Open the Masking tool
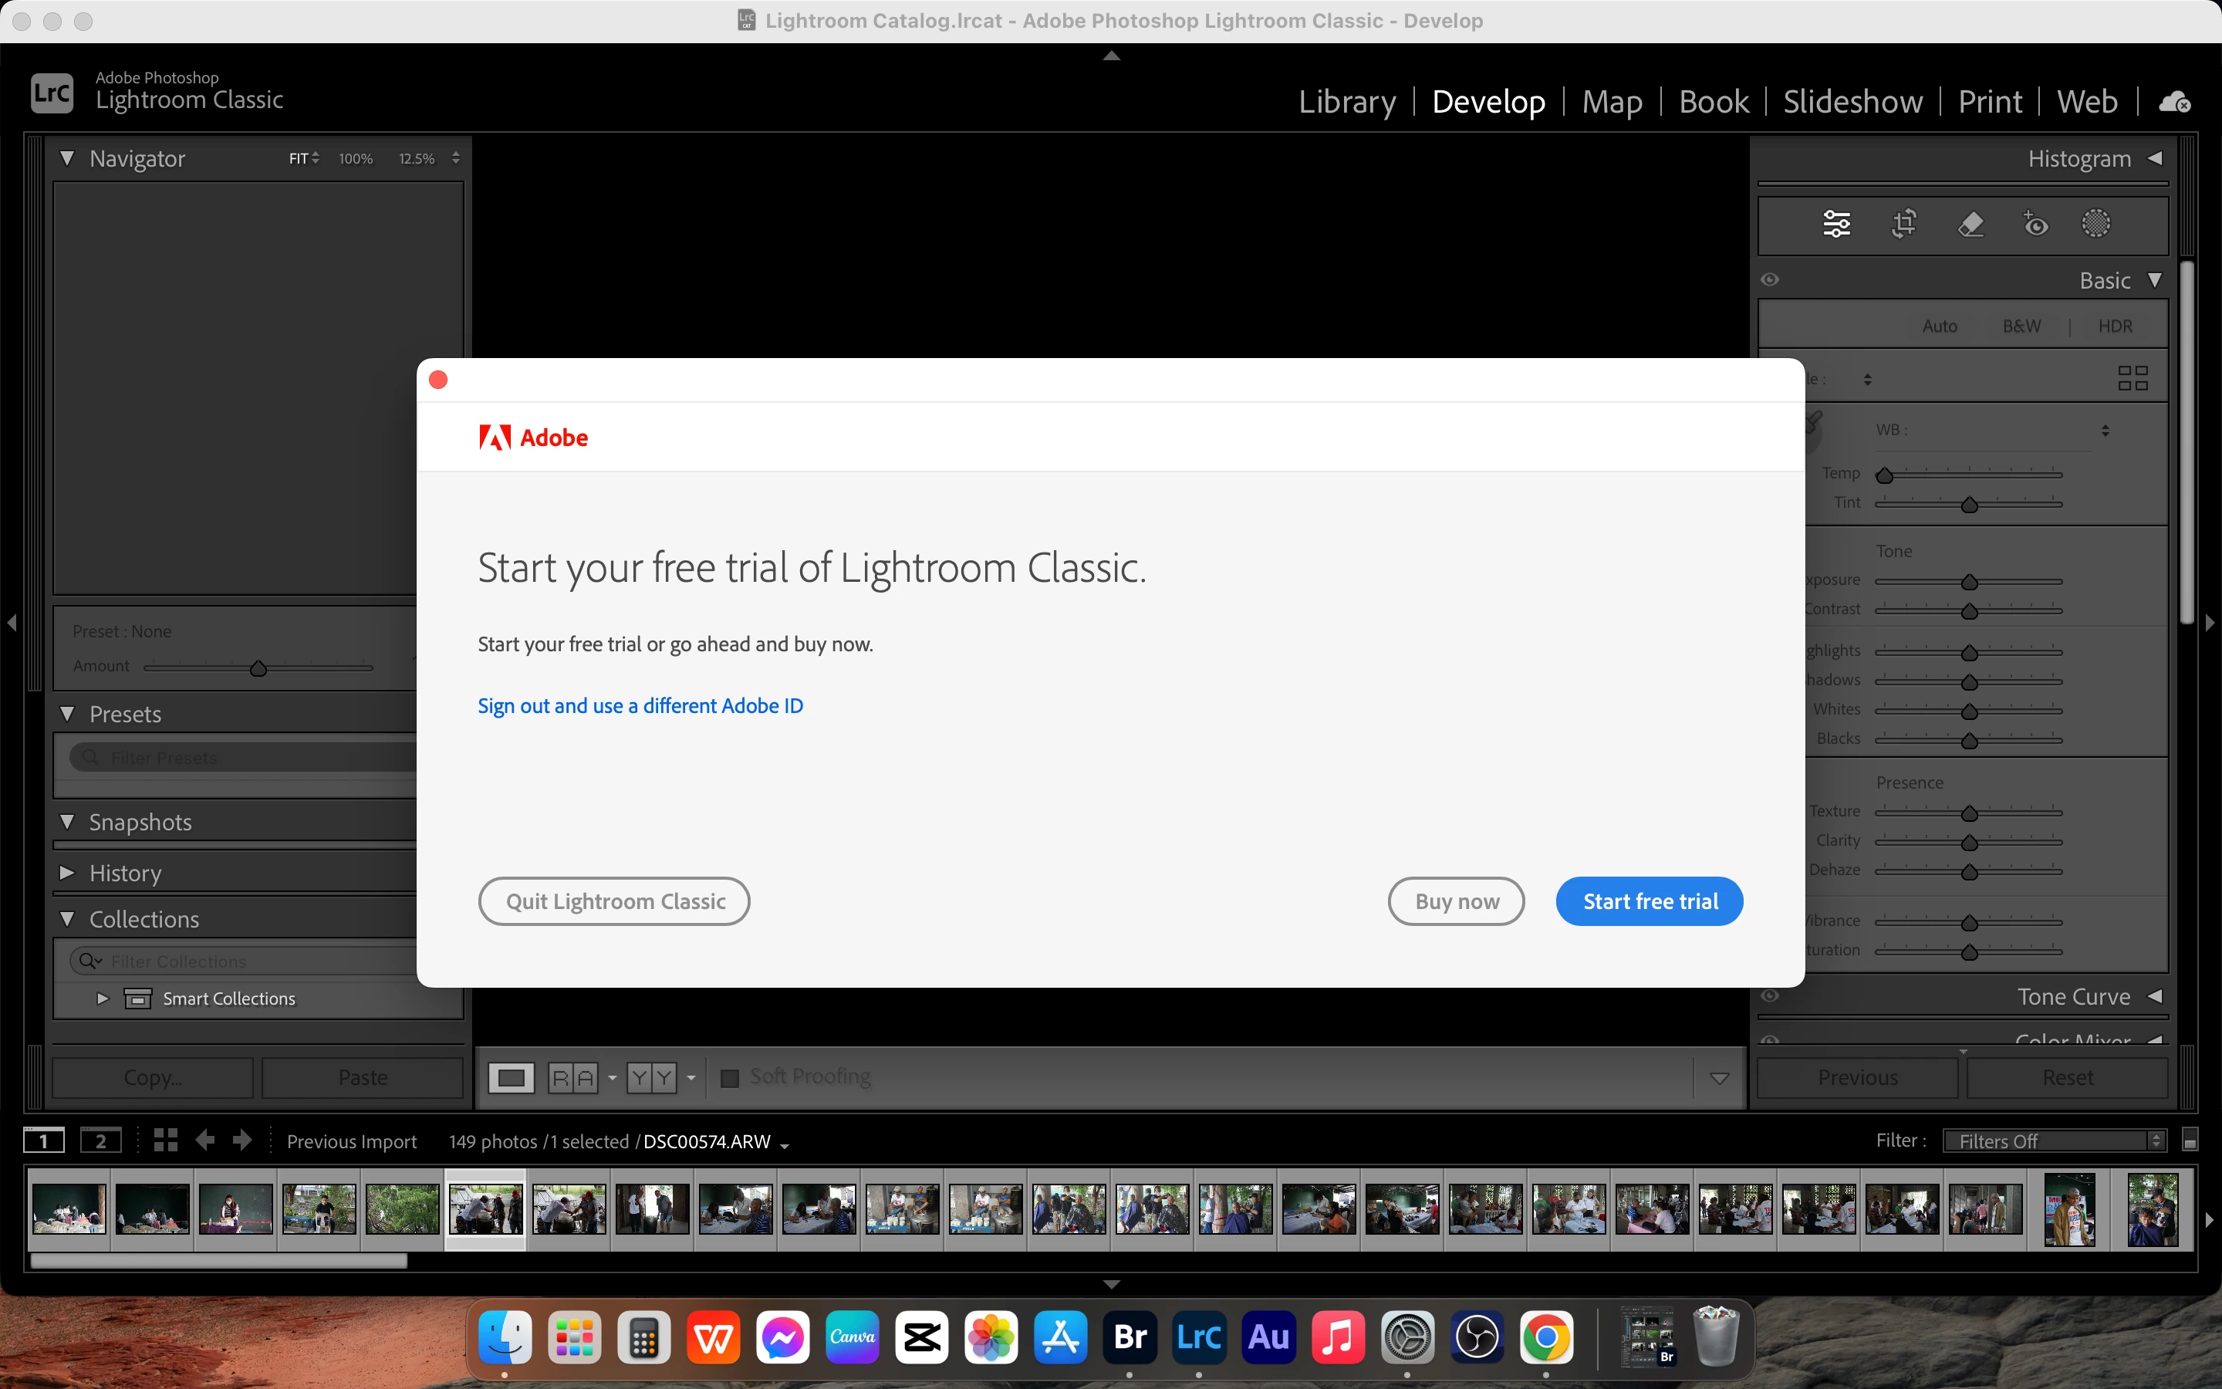This screenshot has width=2222, height=1389. 2095,224
